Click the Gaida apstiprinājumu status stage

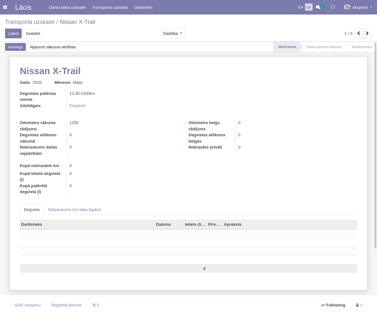324,47
